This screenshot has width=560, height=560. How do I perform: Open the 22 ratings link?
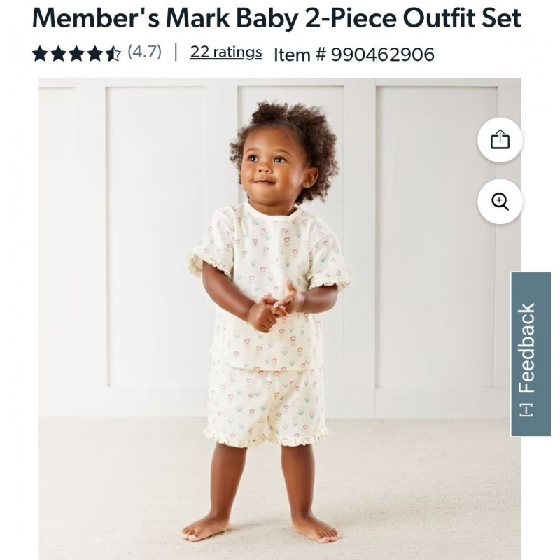pyautogui.click(x=226, y=52)
